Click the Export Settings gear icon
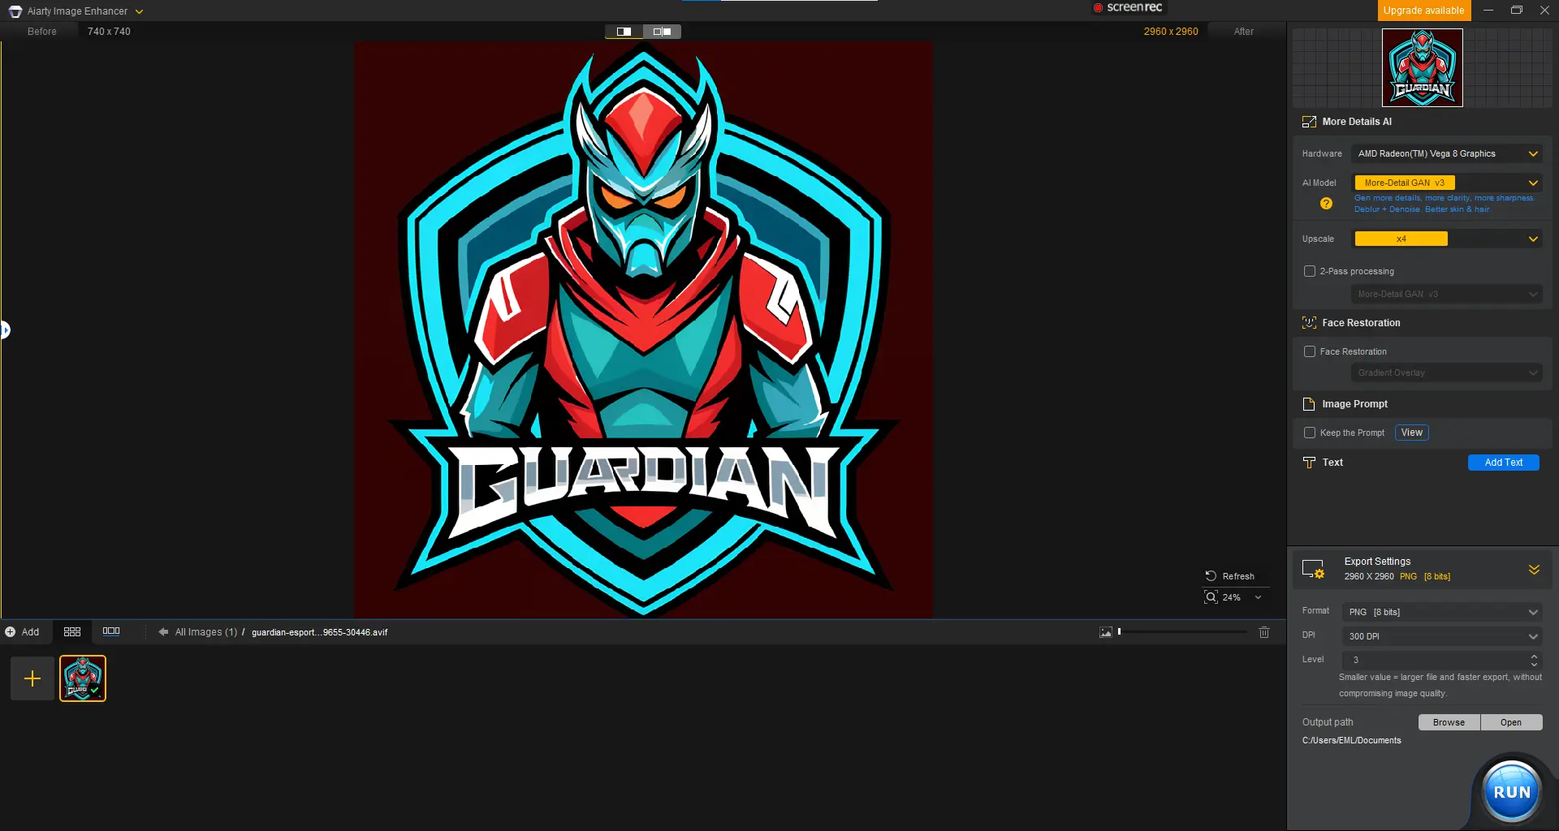 point(1314,569)
